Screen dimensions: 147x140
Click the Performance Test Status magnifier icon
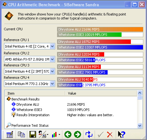tap(9, 125)
